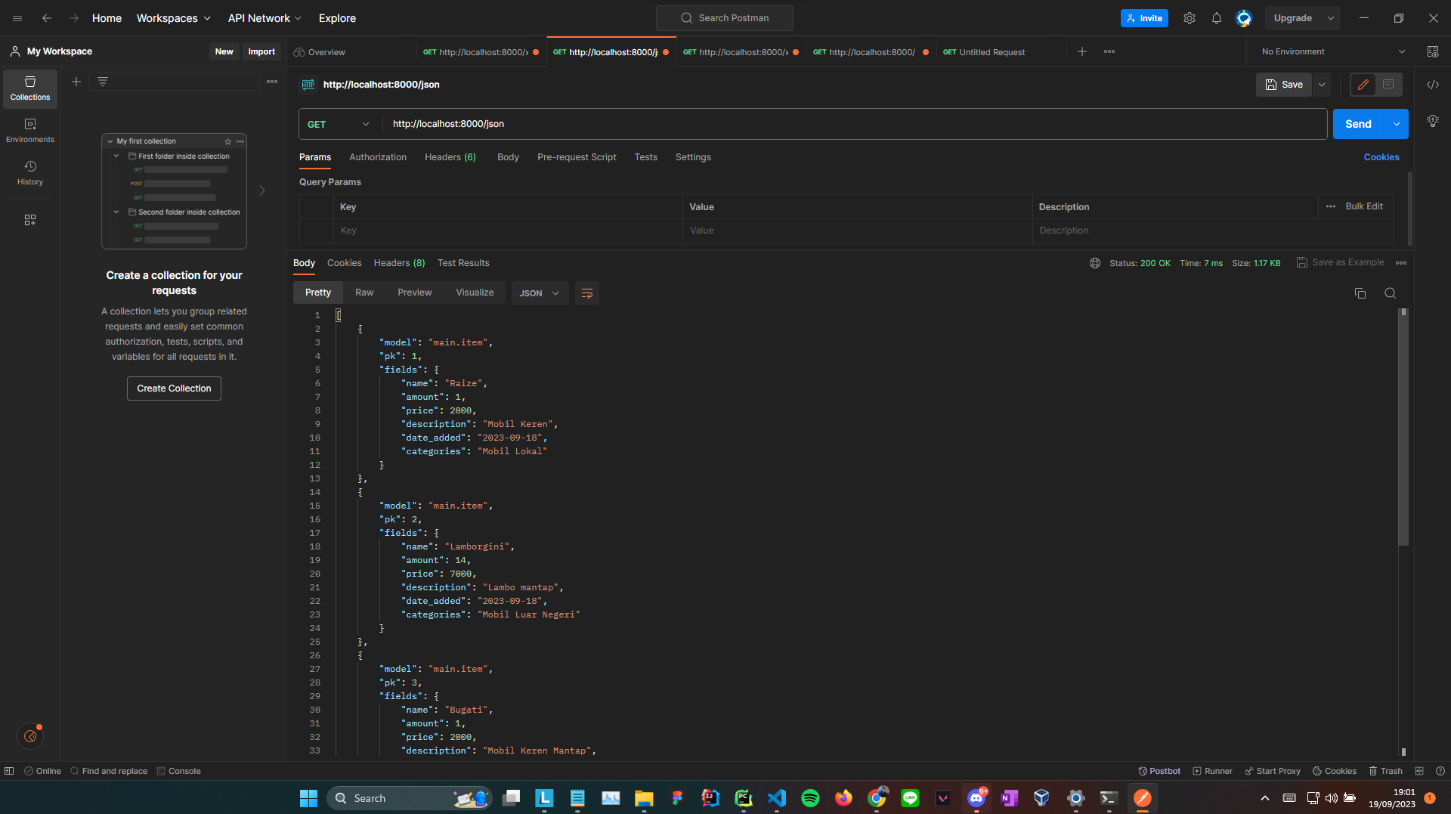Open search within the response body
The image size is (1451, 814).
[1390, 292]
